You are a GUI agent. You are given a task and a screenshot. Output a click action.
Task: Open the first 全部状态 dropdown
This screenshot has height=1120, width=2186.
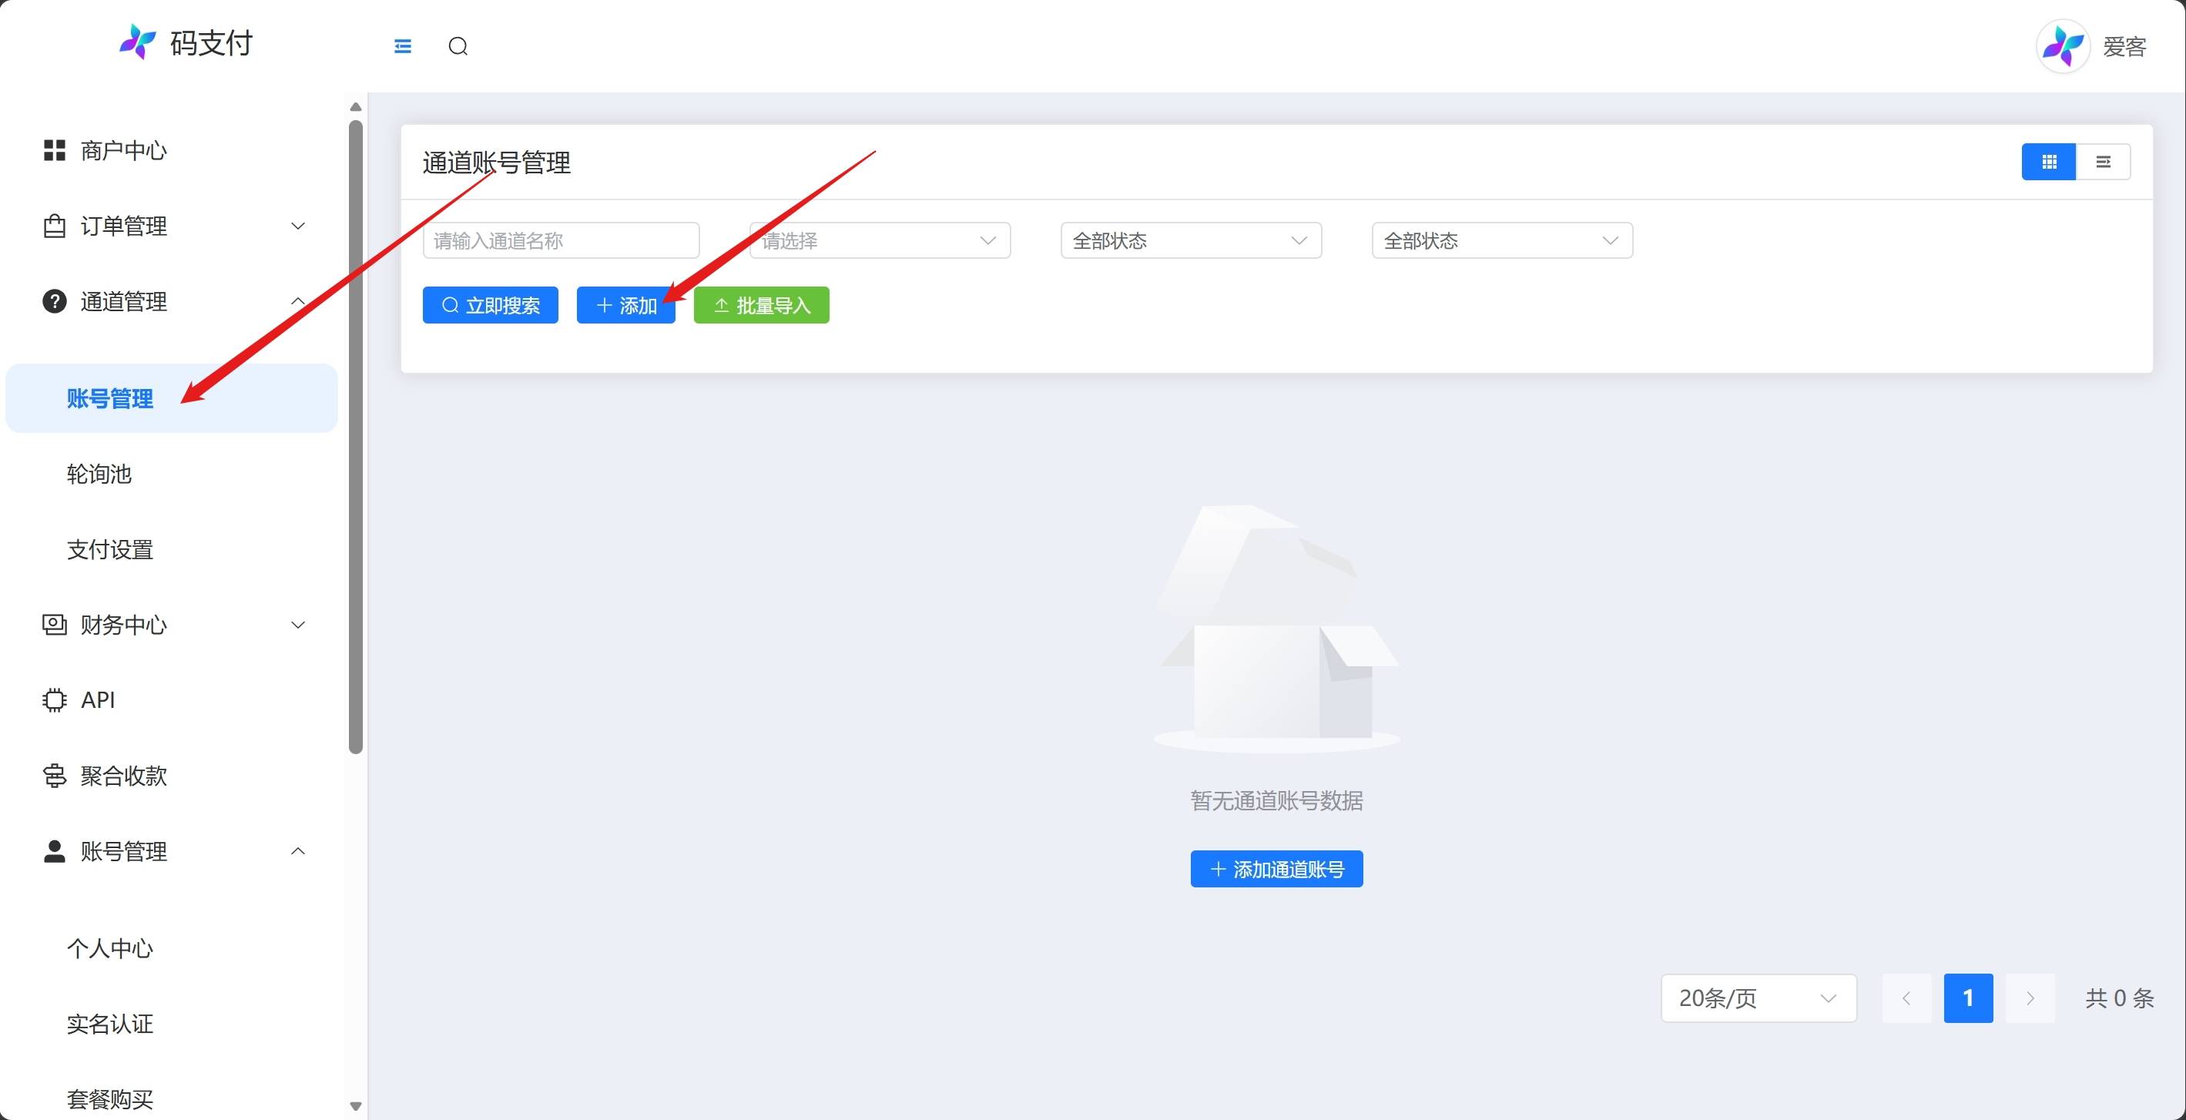pyautogui.click(x=1192, y=240)
